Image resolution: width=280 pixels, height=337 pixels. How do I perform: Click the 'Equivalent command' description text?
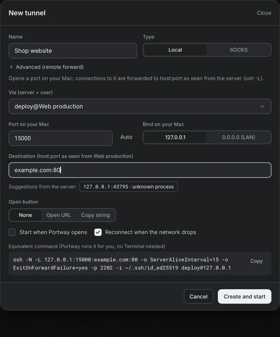(x=87, y=246)
